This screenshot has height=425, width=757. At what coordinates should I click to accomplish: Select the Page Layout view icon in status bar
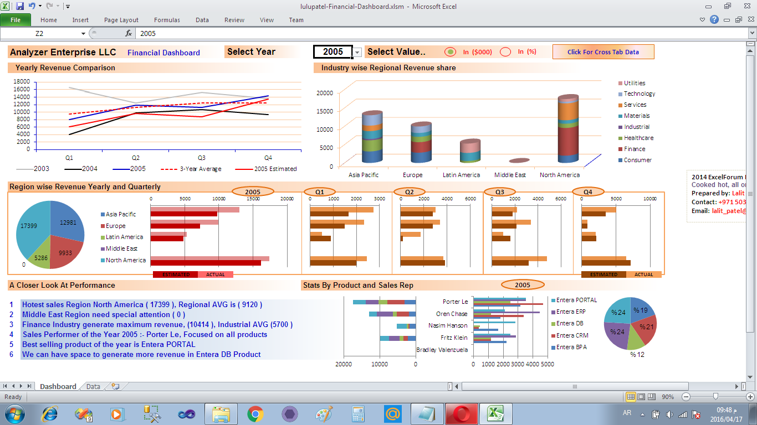641,396
